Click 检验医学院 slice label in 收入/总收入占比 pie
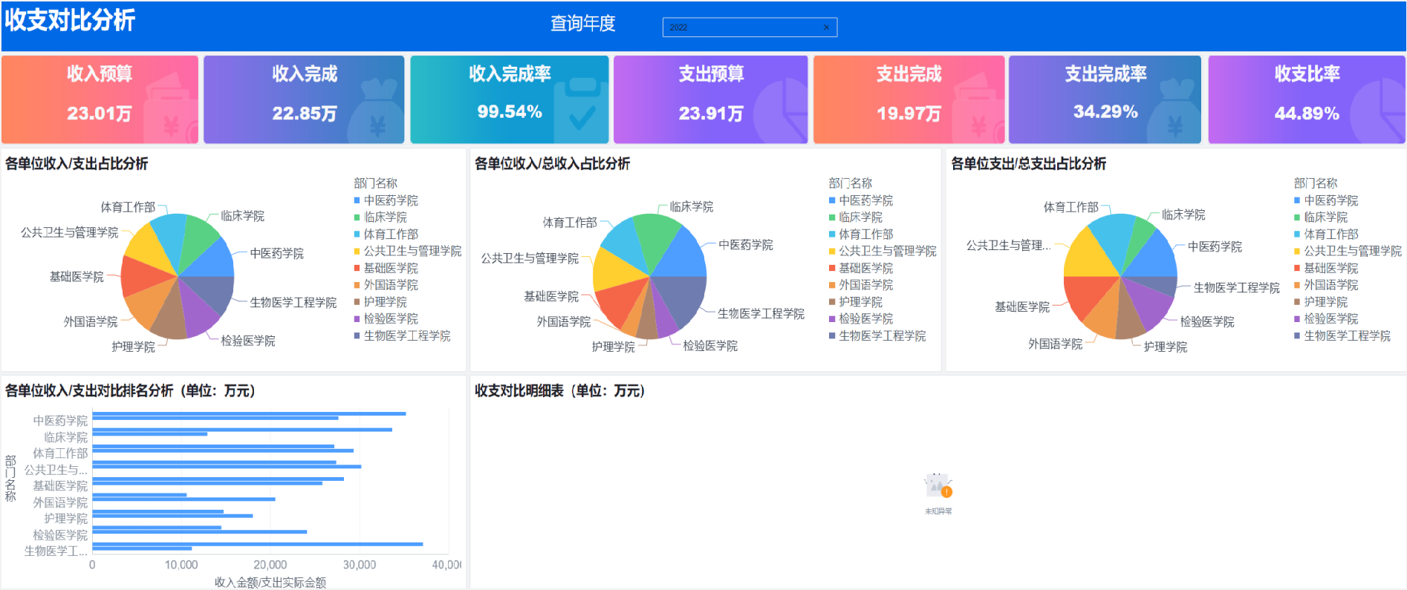 [x=710, y=346]
